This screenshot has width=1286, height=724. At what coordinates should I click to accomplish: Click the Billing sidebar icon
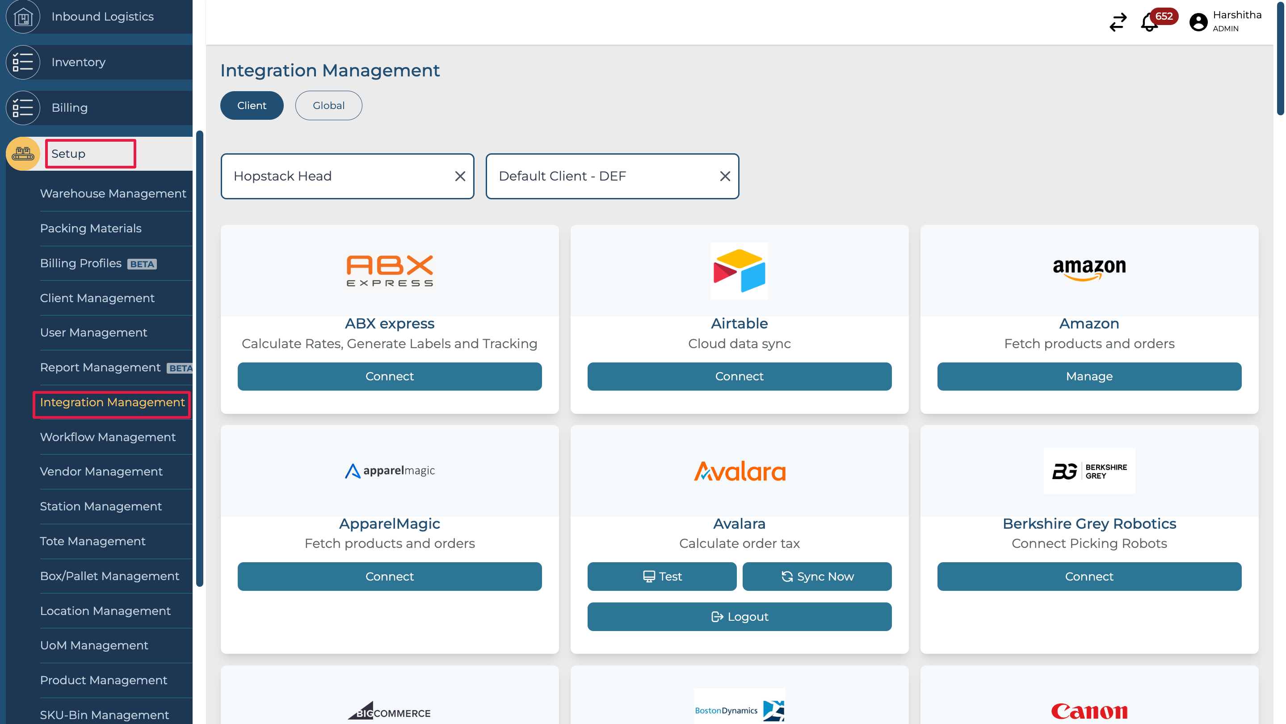point(23,108)
